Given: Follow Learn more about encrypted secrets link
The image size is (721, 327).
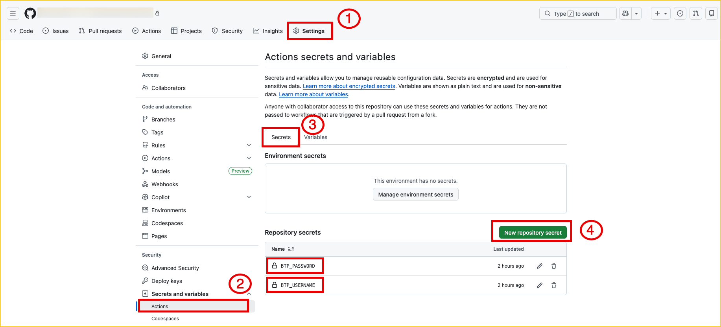Looking at the screenshot, I should click(349, 86).
